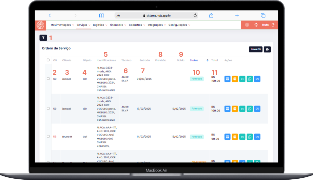
Task: Open the blue PDF icon for order 60
Action: (227, 79)
